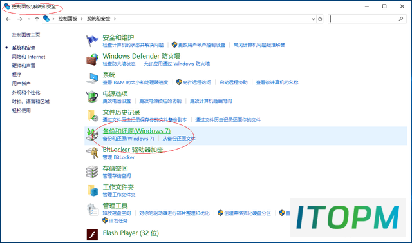
Task: Click 检查计算机的状态并解决问题 link
Action: click(133, 45)
